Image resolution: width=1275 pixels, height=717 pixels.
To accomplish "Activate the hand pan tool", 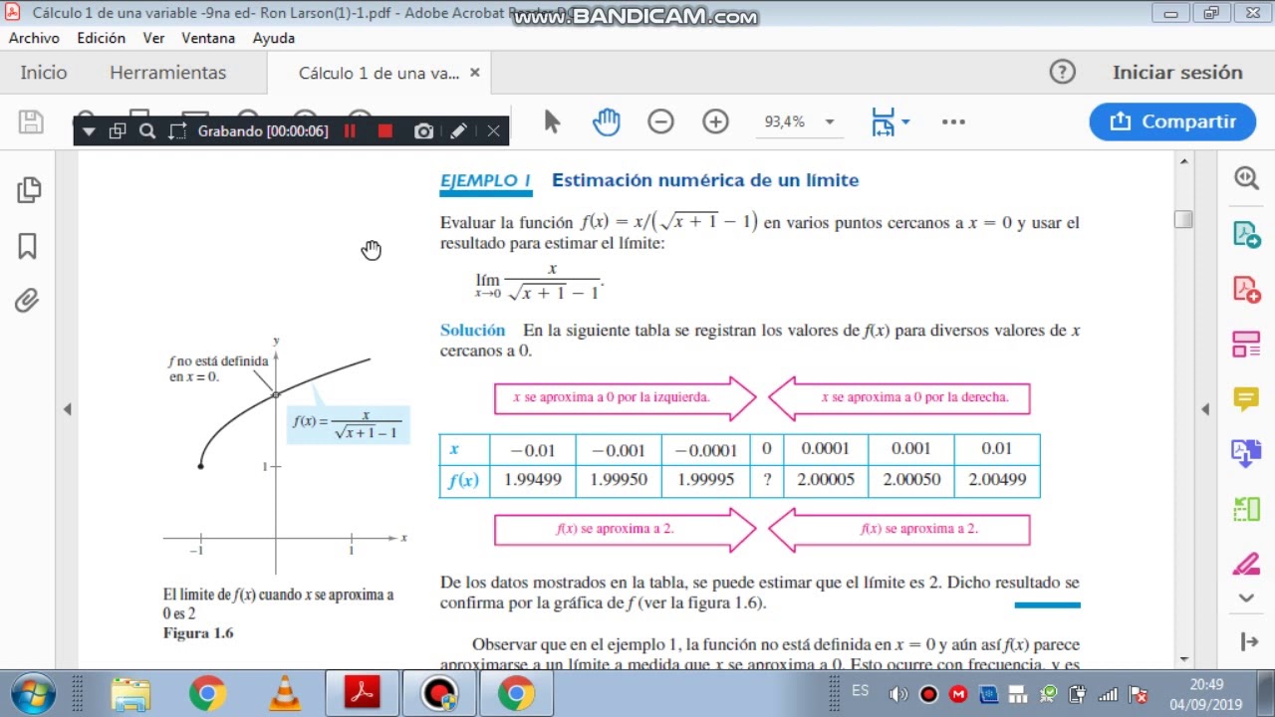I will point(606,121).
